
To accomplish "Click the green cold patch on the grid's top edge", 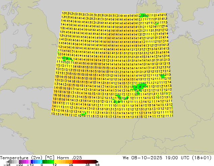I will tap(143, 15).
